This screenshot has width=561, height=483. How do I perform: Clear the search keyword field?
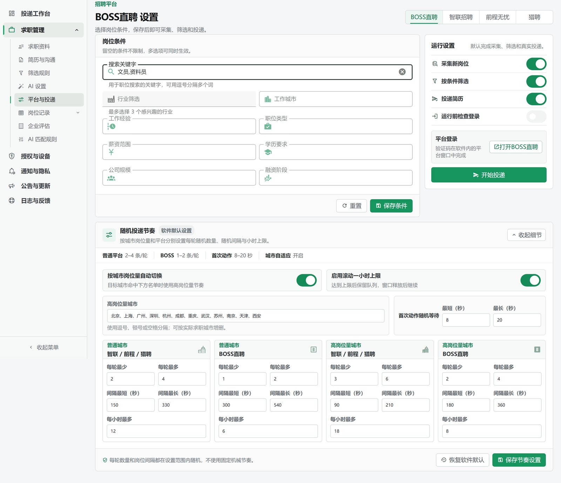[402, 72]
